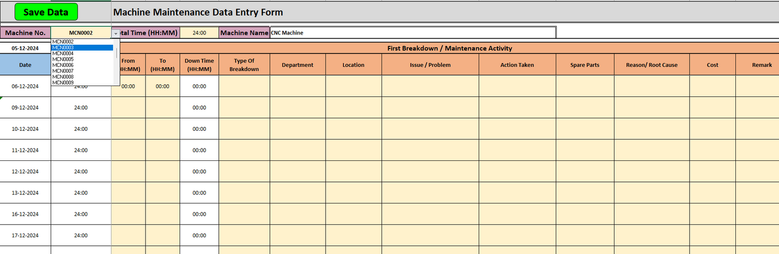Click the CNC Machine name field
This screenshot has height=254, width=779.
(x=412, y=33)
